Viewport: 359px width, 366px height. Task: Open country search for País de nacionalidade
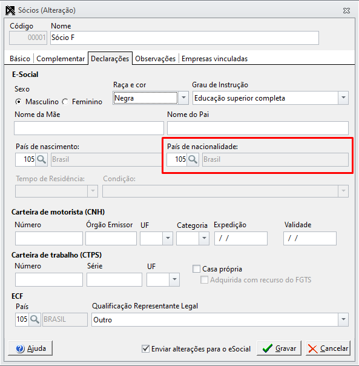coord(193,159)
